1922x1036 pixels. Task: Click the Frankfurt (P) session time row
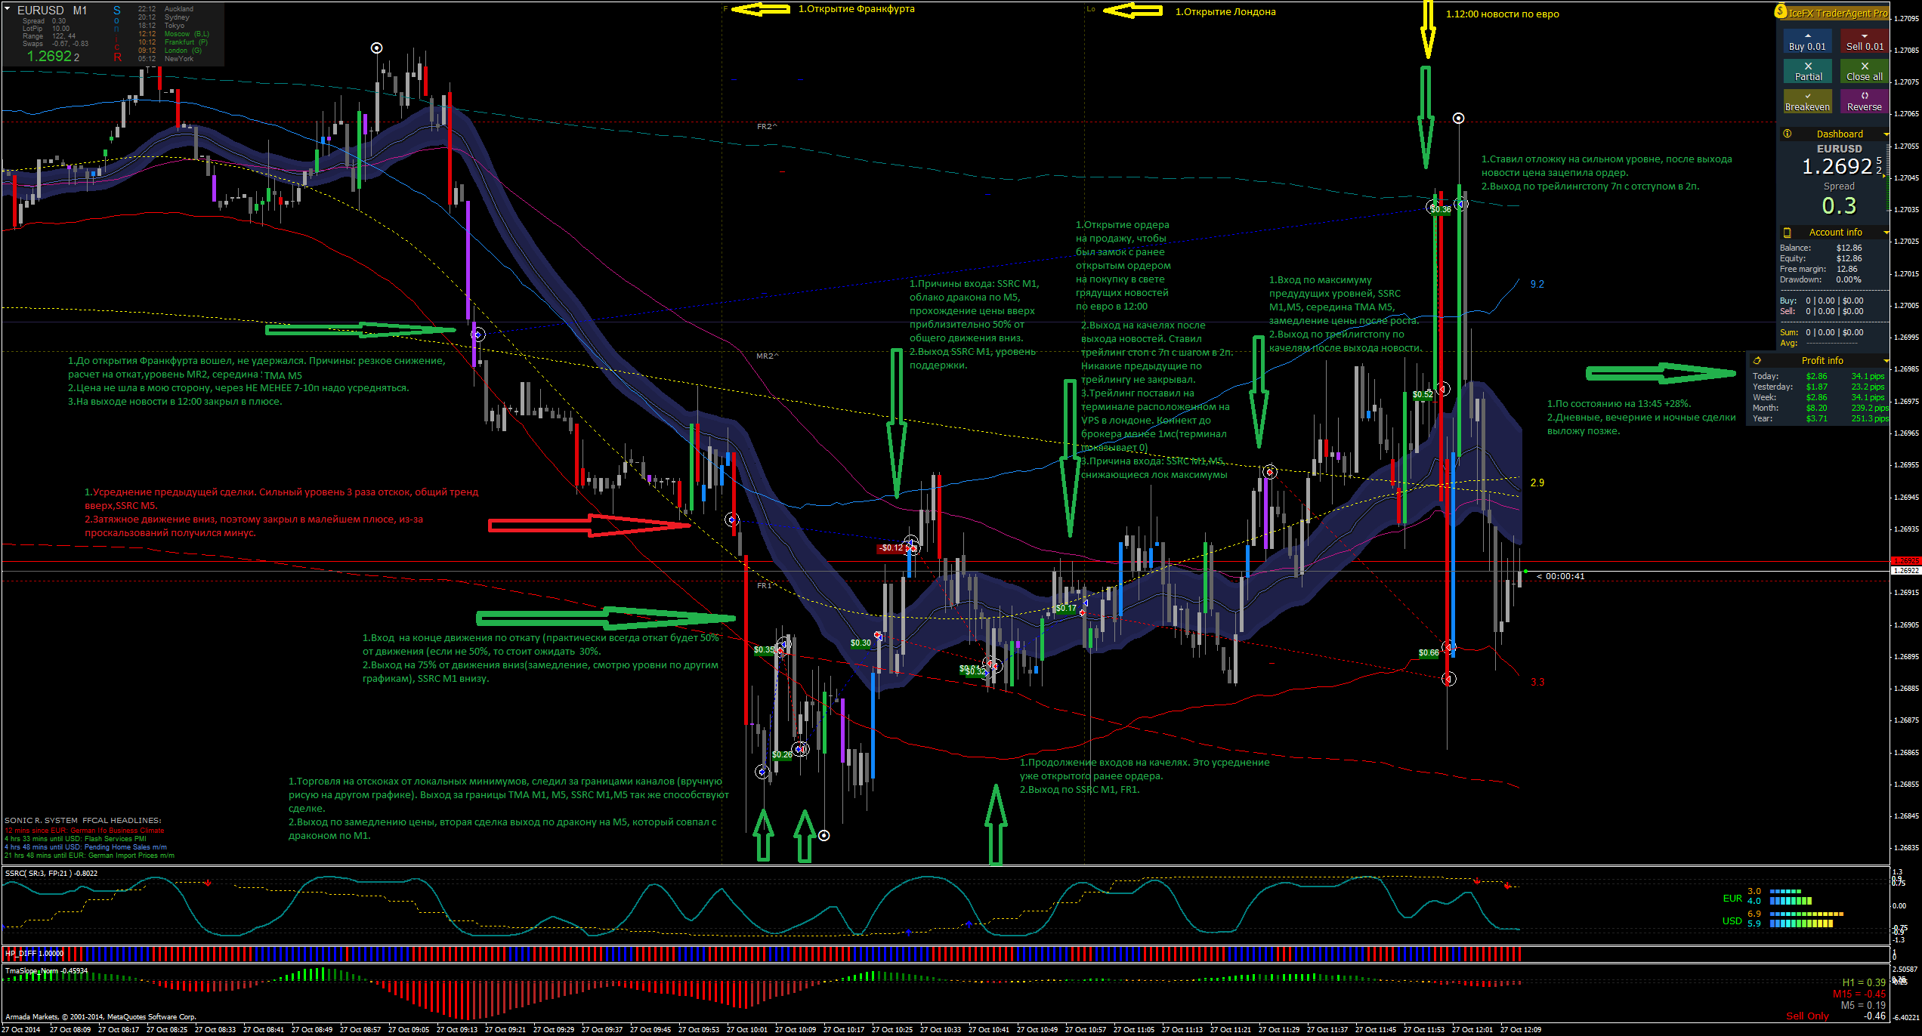[x=173, y=42]
